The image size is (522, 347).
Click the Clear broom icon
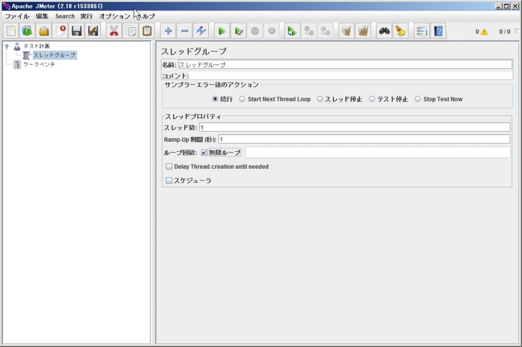pos(346,31)
